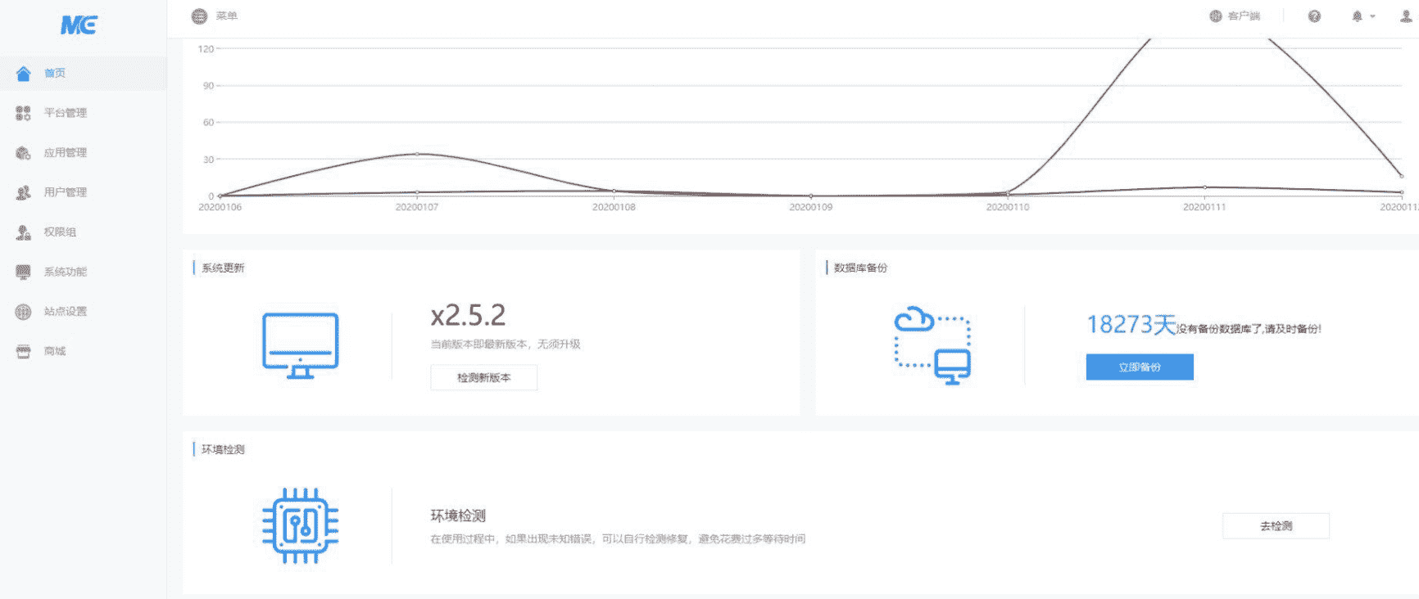
Task: Click the 平台管理 grid icon
Action: [24, 113]
